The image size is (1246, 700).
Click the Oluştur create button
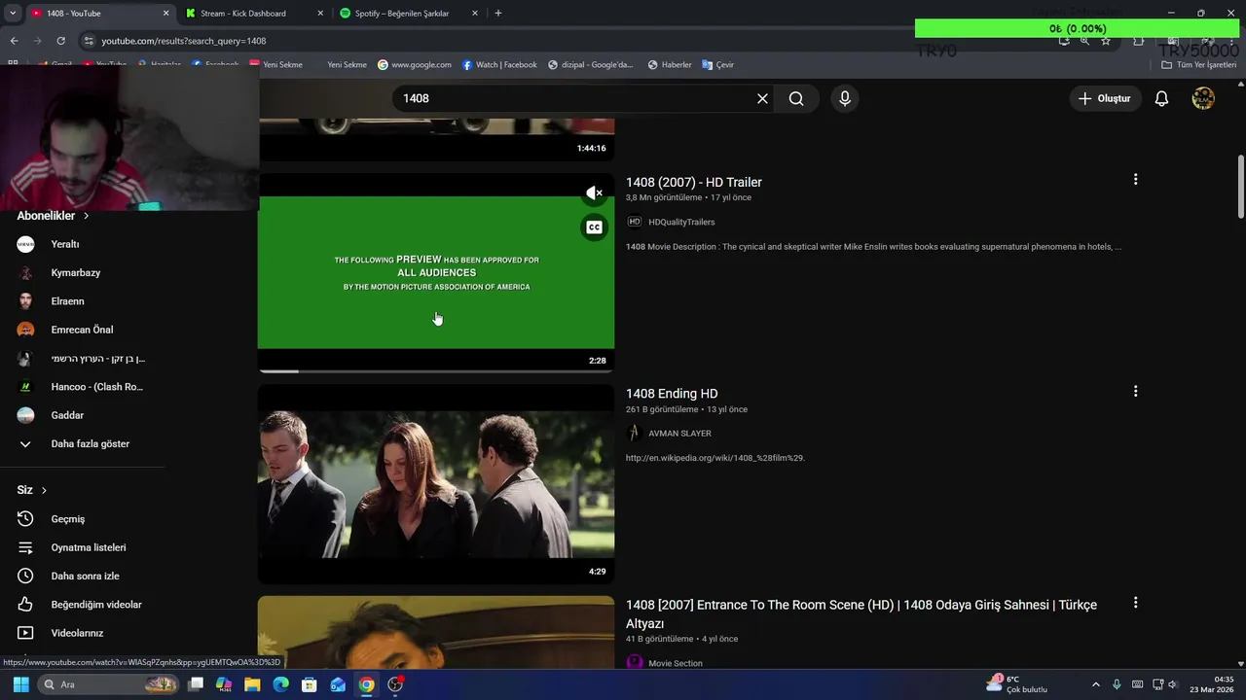tap(1105, 98)
